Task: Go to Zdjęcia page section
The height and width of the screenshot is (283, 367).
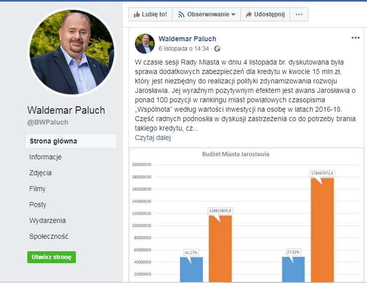Action: (40, 173)
